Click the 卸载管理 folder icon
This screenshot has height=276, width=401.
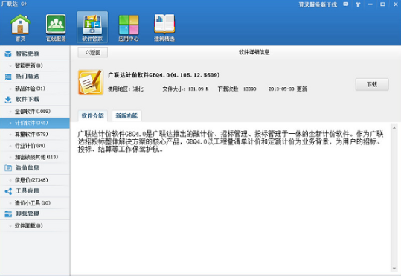click(8, 214)
